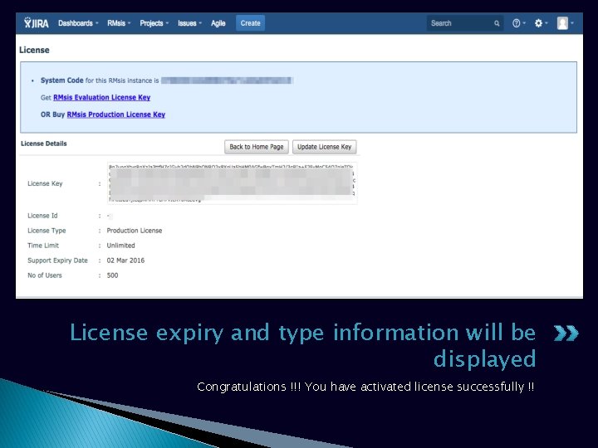598x448 pixels.
Task: Select the Unlimited time limit value
Action: point(121,246)
